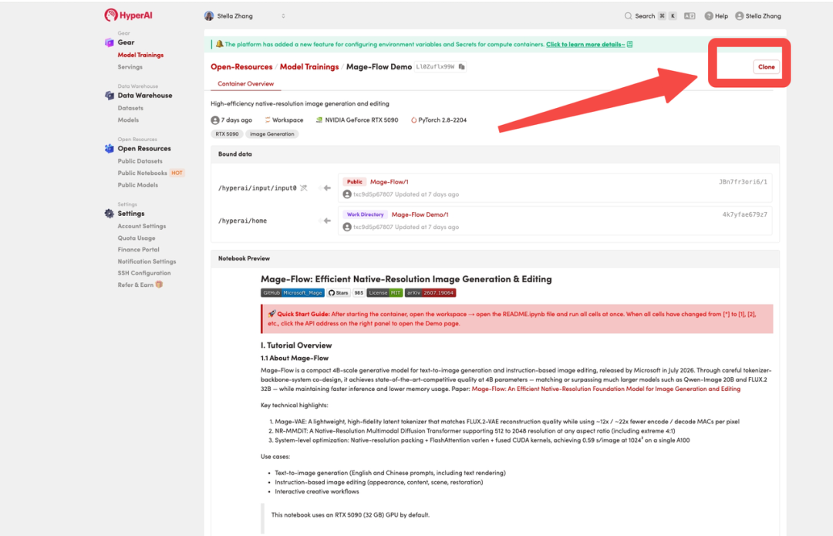
Task: Click the Work Directory badge
Action: tap(365, 214)
